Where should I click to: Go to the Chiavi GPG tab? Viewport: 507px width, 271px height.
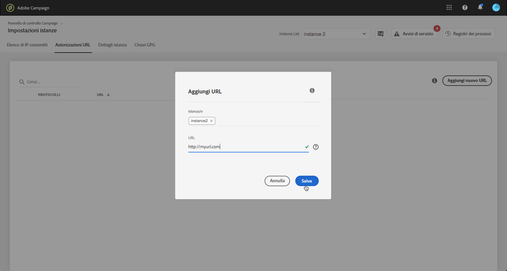pyautogui.click(x=145, y=45)
